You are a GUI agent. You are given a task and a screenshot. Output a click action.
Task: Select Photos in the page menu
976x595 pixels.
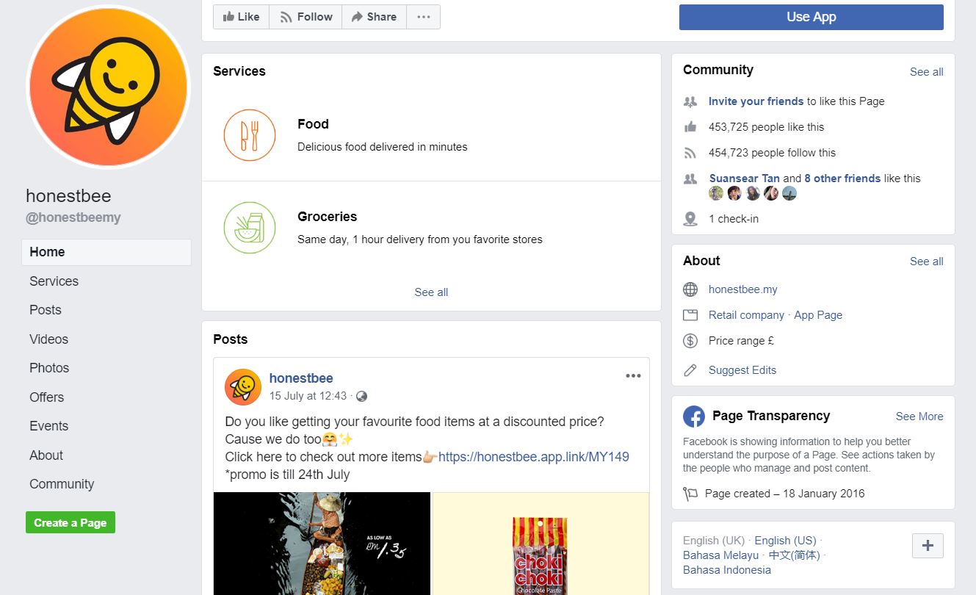[49, 368]
